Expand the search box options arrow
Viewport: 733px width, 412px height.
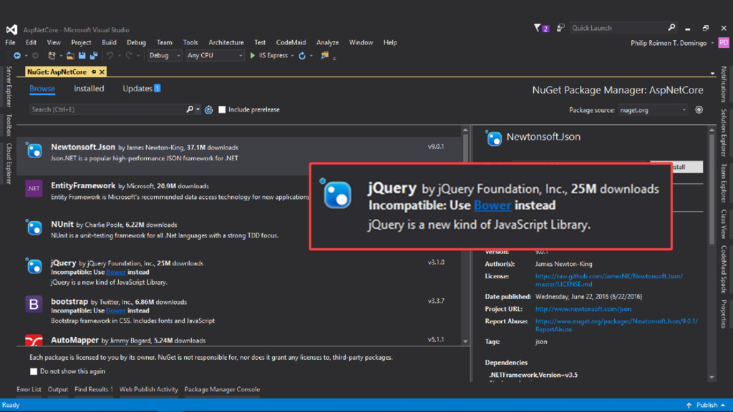198,109
